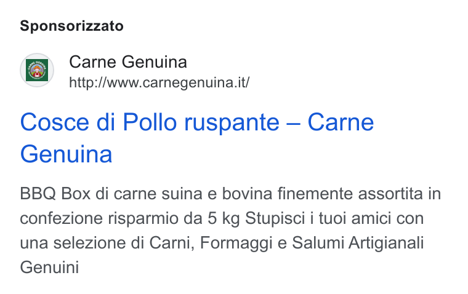Click the word Formaggi in the description
Screen dimensions: 468x294
coord(236,243)
